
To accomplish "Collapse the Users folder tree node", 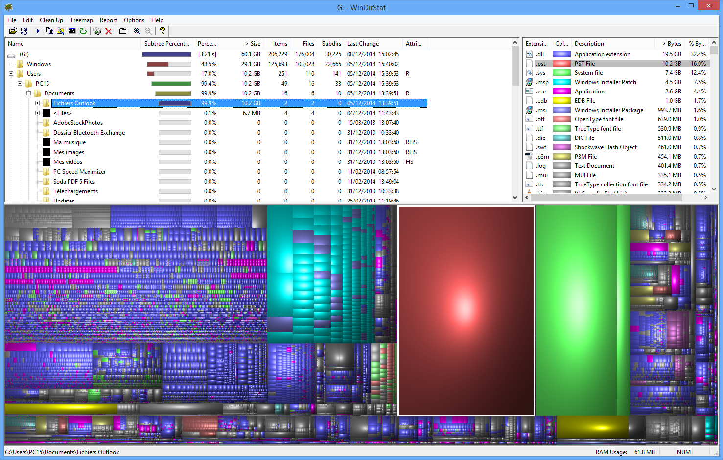I will coord(11,74).
